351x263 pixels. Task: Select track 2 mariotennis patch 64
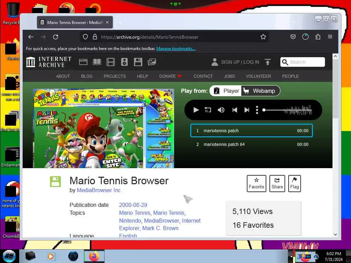[x=251, y=145]
